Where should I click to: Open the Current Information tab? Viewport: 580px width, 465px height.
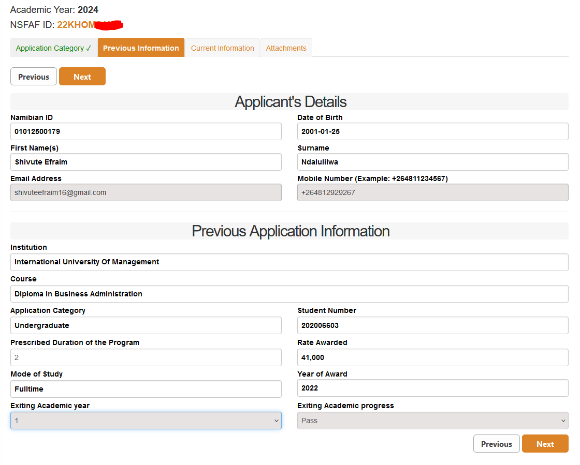click(x=222, y=48)
